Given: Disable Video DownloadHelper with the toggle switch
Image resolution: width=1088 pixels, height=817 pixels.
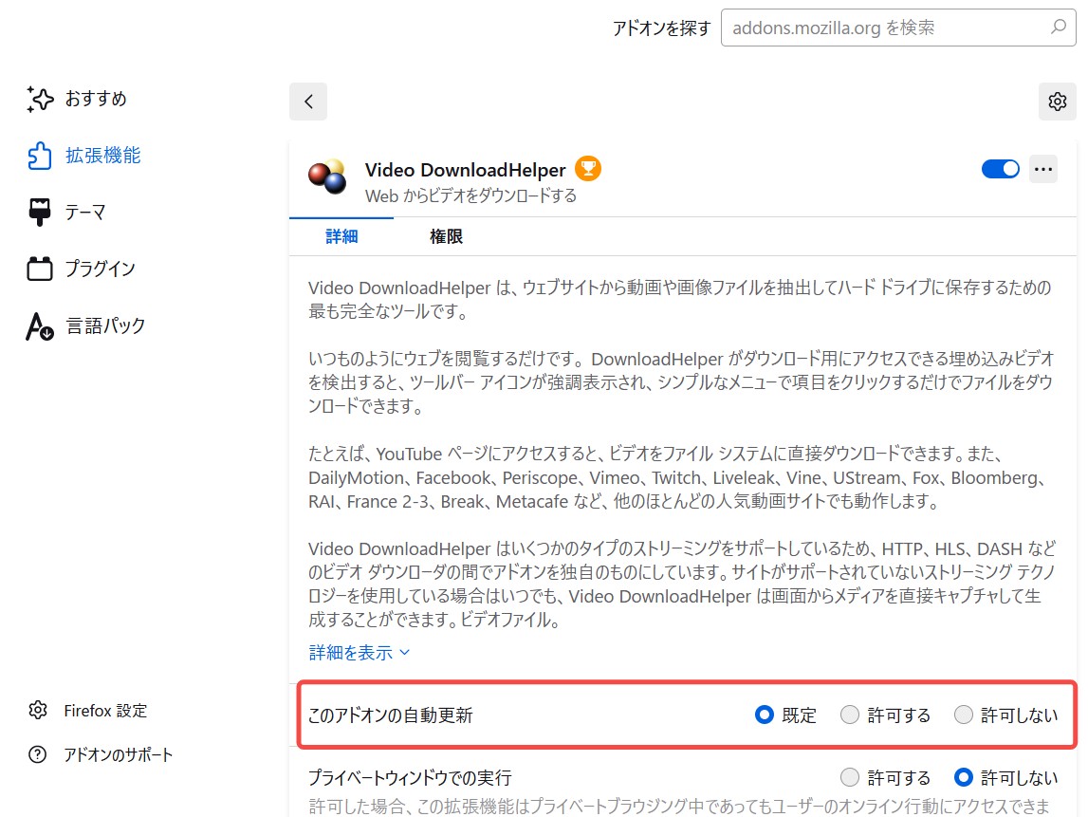Looking at the screenshot, I should (x=1000, y=169).
